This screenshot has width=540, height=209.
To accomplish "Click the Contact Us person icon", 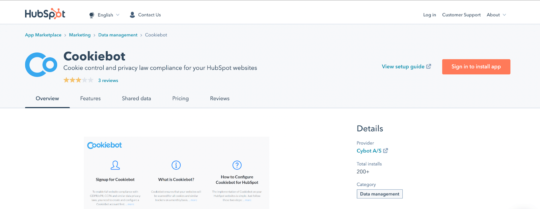I will [132, 15].
